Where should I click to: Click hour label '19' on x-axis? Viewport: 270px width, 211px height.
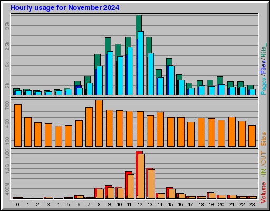(x=211, y=205)
